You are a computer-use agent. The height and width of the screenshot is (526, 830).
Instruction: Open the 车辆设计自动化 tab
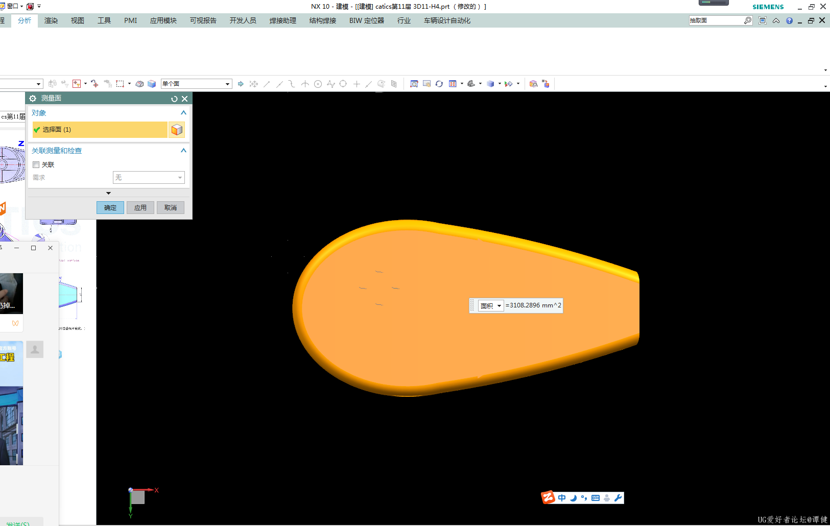447,20
